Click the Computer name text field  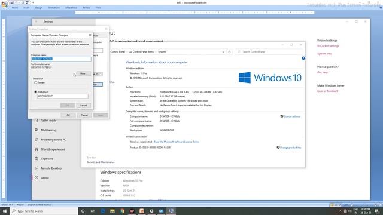pyautogui.click(x=61, y=59)
